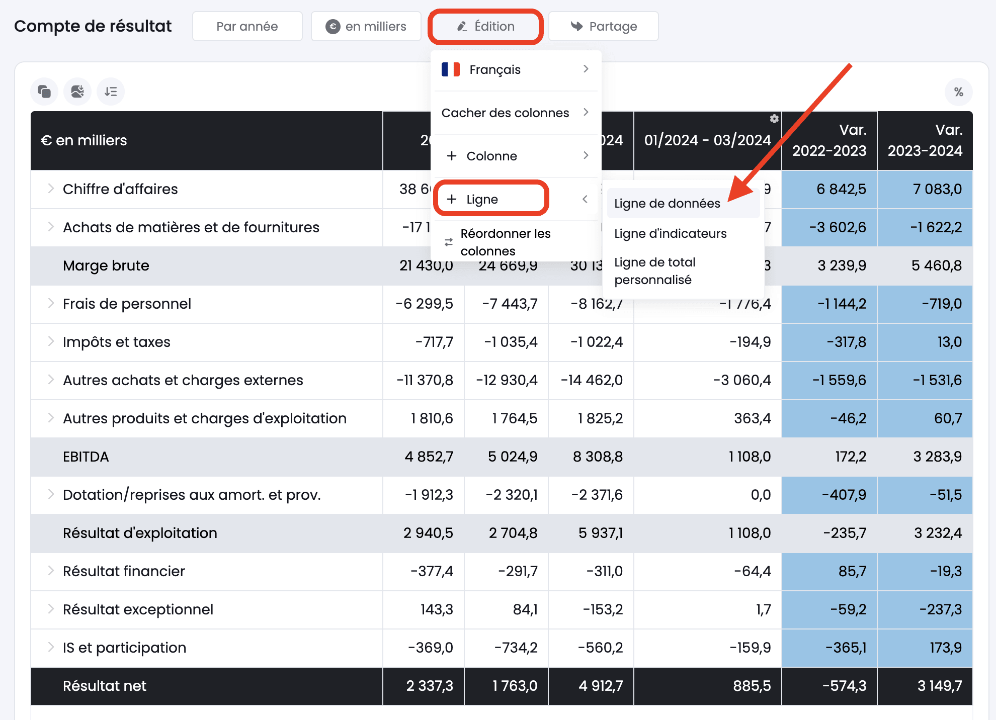Click the euro coin icon
Screen dimensions: 996x720
click(333, 26)
